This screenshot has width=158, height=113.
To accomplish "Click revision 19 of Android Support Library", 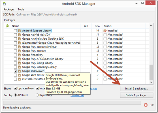I will tap(97, 31).
